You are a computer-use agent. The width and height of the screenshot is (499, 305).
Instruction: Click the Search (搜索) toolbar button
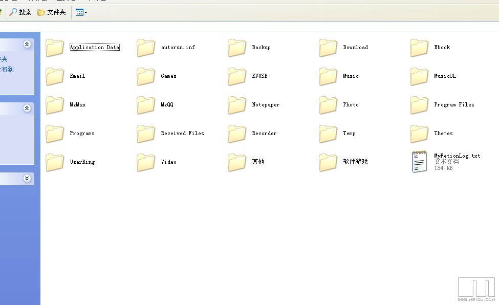pos(20,12)
